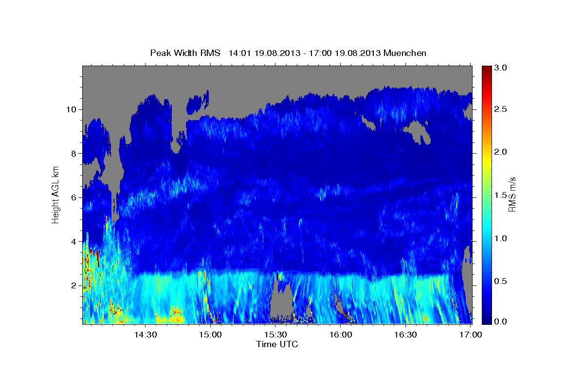
Task: Click the colorbar value 0.0
Action: pyautogui.click(x=500, y=321)
